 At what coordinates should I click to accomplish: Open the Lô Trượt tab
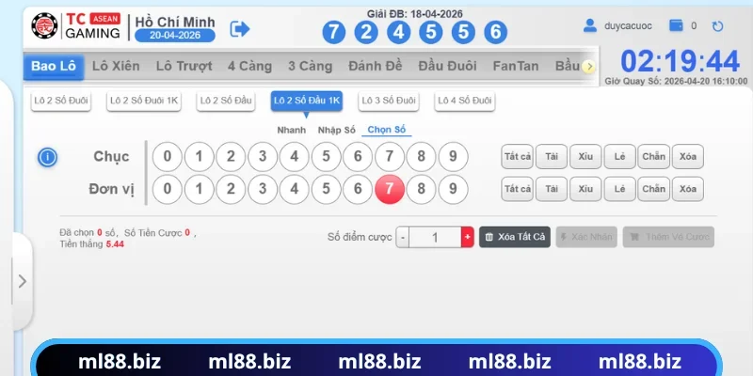(x=184, y=66)
